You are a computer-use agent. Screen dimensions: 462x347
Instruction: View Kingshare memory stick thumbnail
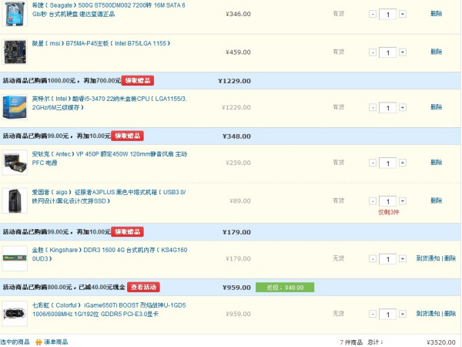(15, 258)
